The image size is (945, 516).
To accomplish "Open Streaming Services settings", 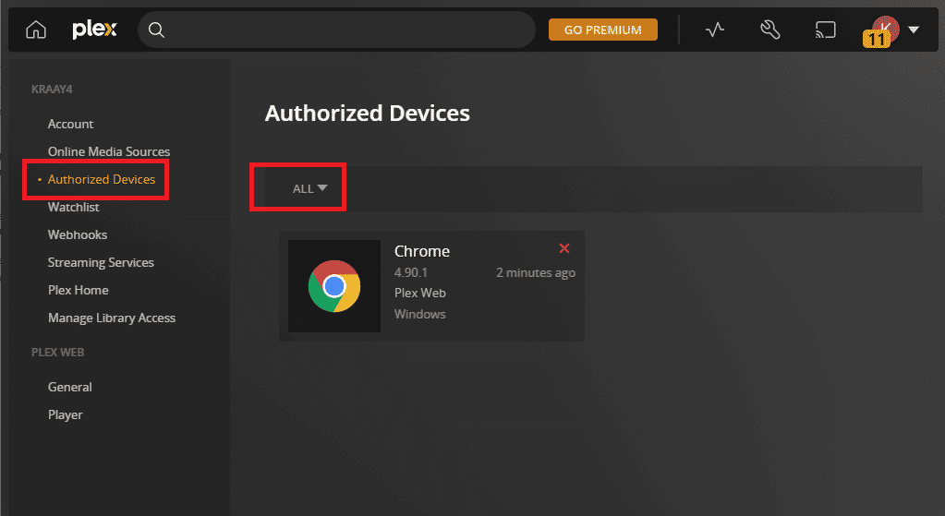I will pos(101,262).
